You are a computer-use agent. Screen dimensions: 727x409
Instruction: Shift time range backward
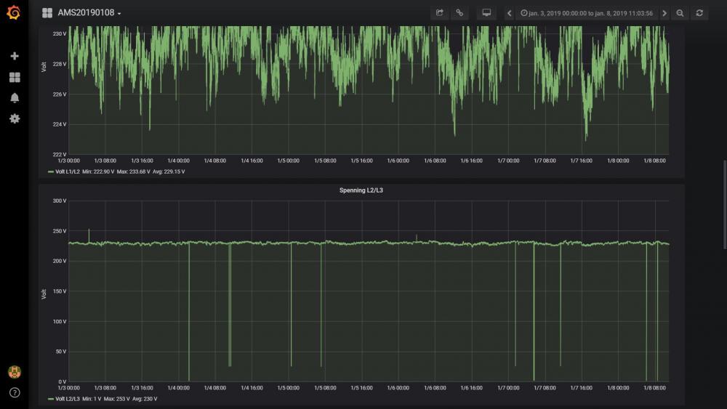tap(509, 13)
